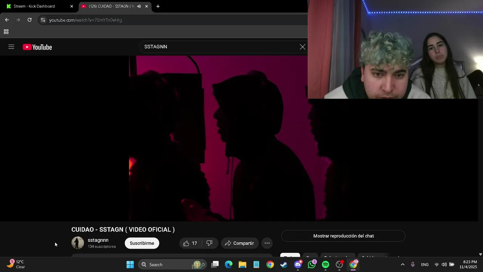Go back in the browser
The image size is (483, 272).
pos(7,20)
